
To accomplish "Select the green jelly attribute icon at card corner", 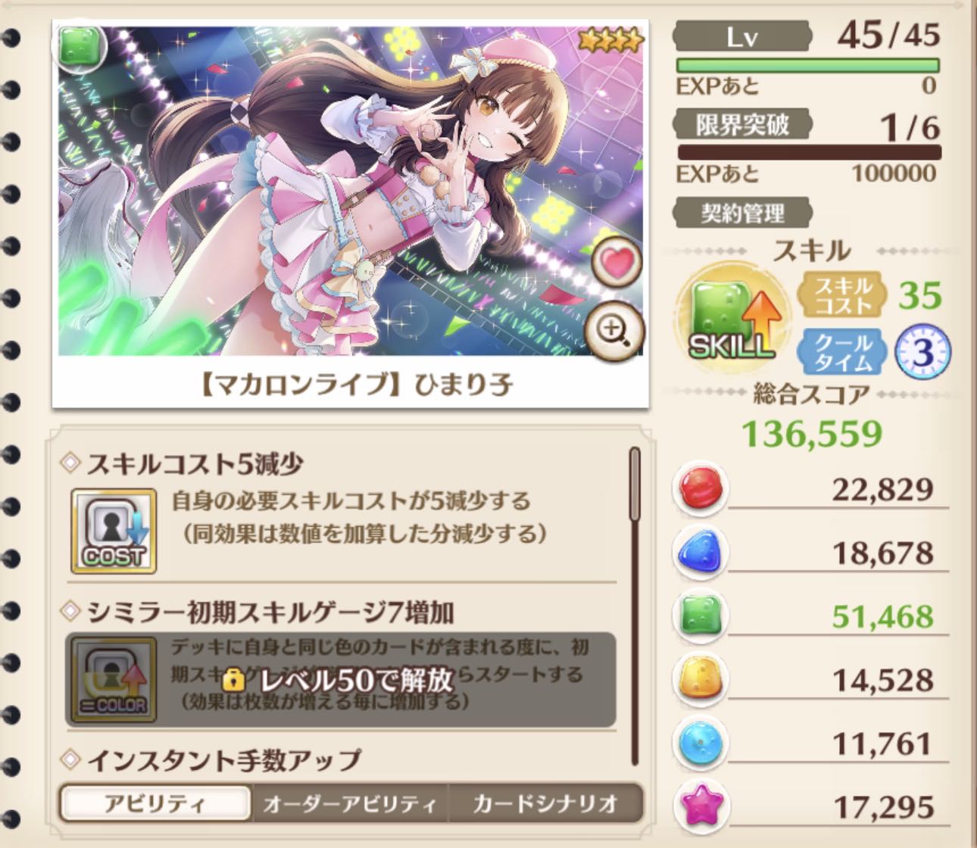I will tap(79, 45).
